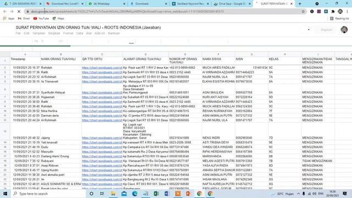Screen dimensions: 352x198
Task: Open the Chrome extensions puzzle icon
Action: tap(333, 12)
